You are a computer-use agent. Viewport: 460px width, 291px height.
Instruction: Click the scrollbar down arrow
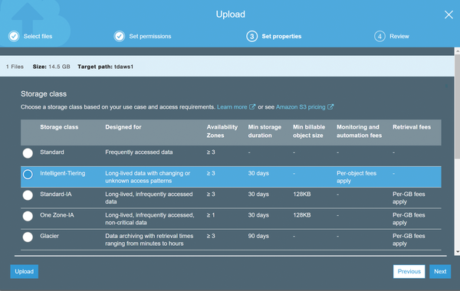coord(458,252)
